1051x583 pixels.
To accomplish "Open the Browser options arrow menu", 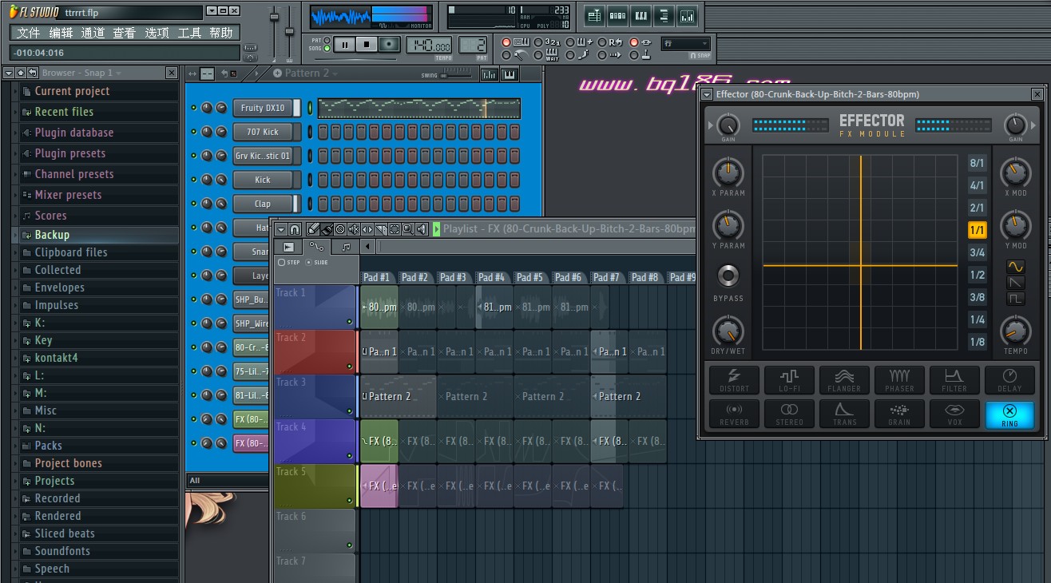I will click(9, 73).
